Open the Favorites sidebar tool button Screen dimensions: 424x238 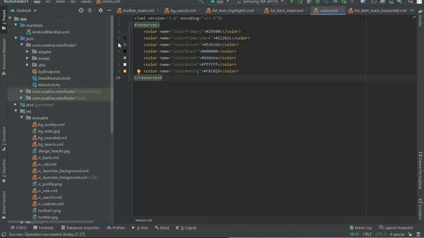pyautogui.click(x=4, y=171)
